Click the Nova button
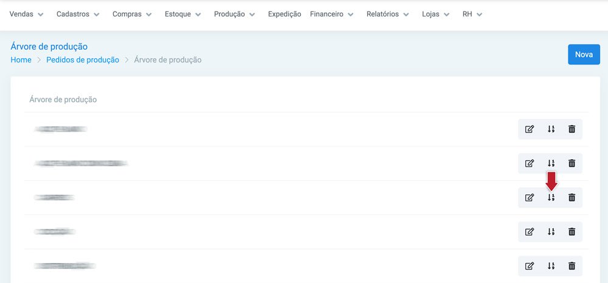This screenshot has height=283, width=608. [x=584, y=55]
